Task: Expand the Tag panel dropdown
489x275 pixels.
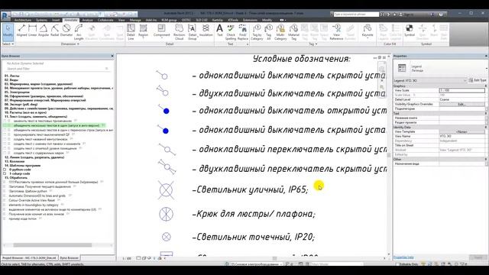Action: pos(313,44)
